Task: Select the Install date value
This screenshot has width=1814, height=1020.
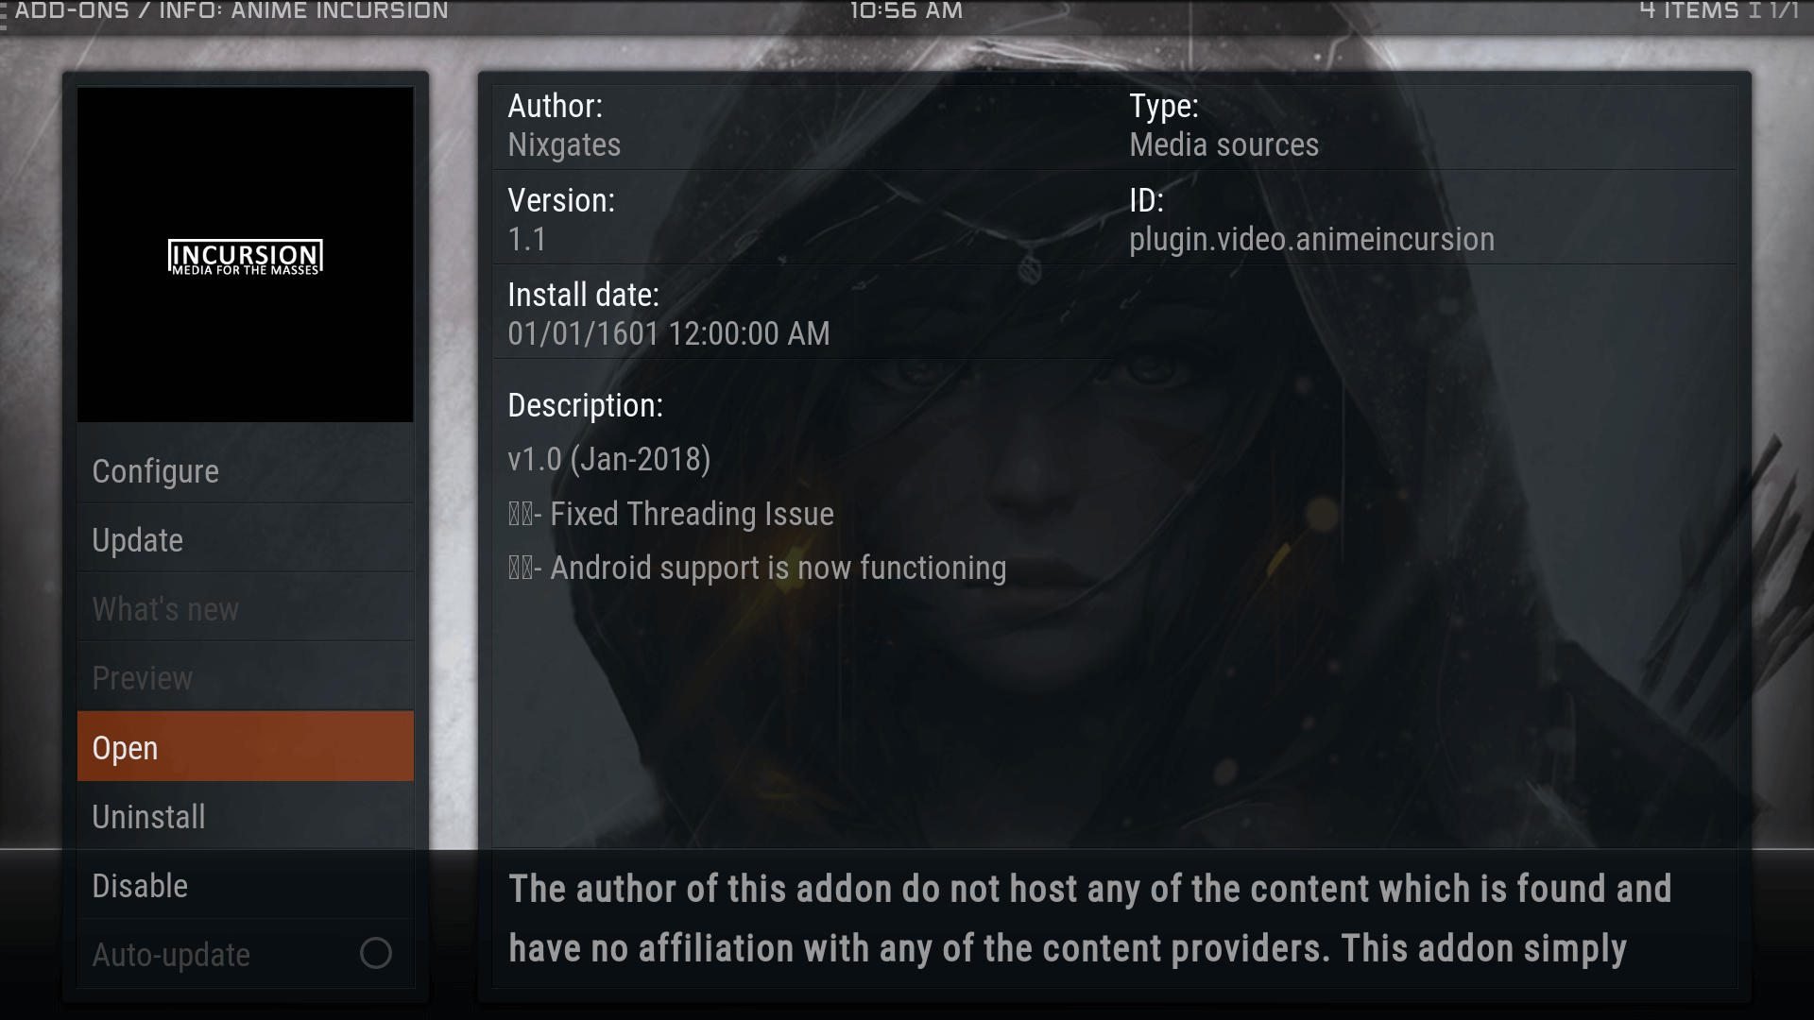Action: point(669,333)
